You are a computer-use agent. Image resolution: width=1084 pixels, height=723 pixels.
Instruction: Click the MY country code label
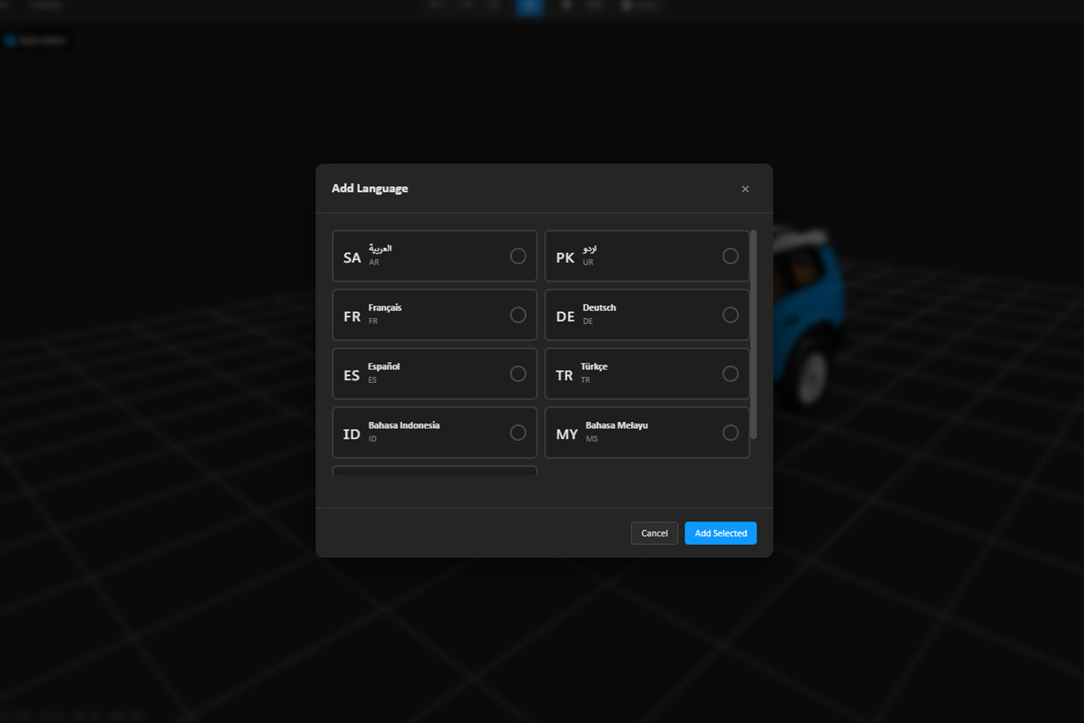[x=567, y=434]
